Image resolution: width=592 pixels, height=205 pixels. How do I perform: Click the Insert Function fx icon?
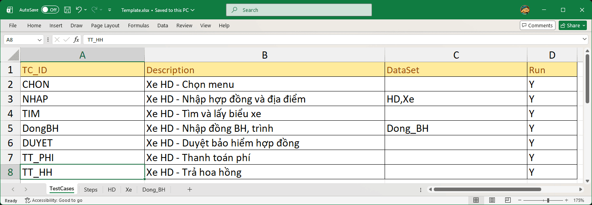tap(77, 40)
